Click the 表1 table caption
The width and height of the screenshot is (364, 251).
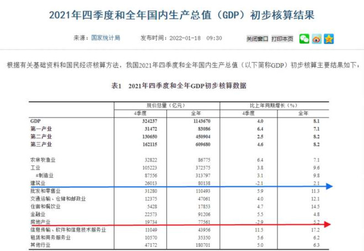179,86
